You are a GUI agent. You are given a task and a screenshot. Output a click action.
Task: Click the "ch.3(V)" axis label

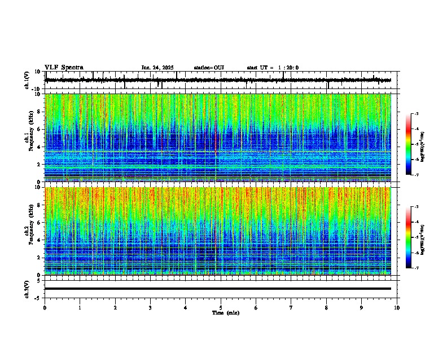27,290
